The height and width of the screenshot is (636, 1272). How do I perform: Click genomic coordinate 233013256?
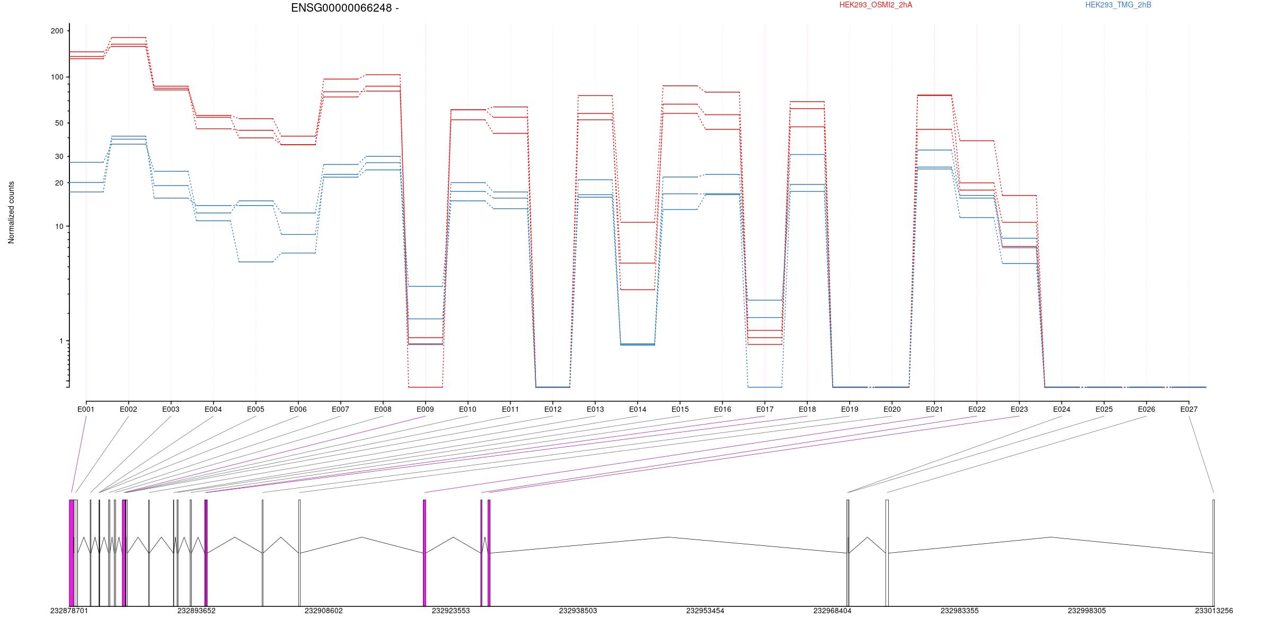tap(1214, 611)
